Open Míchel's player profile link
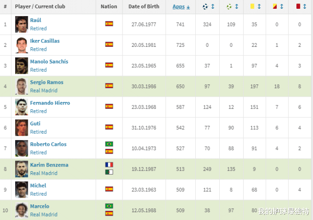The height and width of the screenshot is (220, 313). coord(38,186)
